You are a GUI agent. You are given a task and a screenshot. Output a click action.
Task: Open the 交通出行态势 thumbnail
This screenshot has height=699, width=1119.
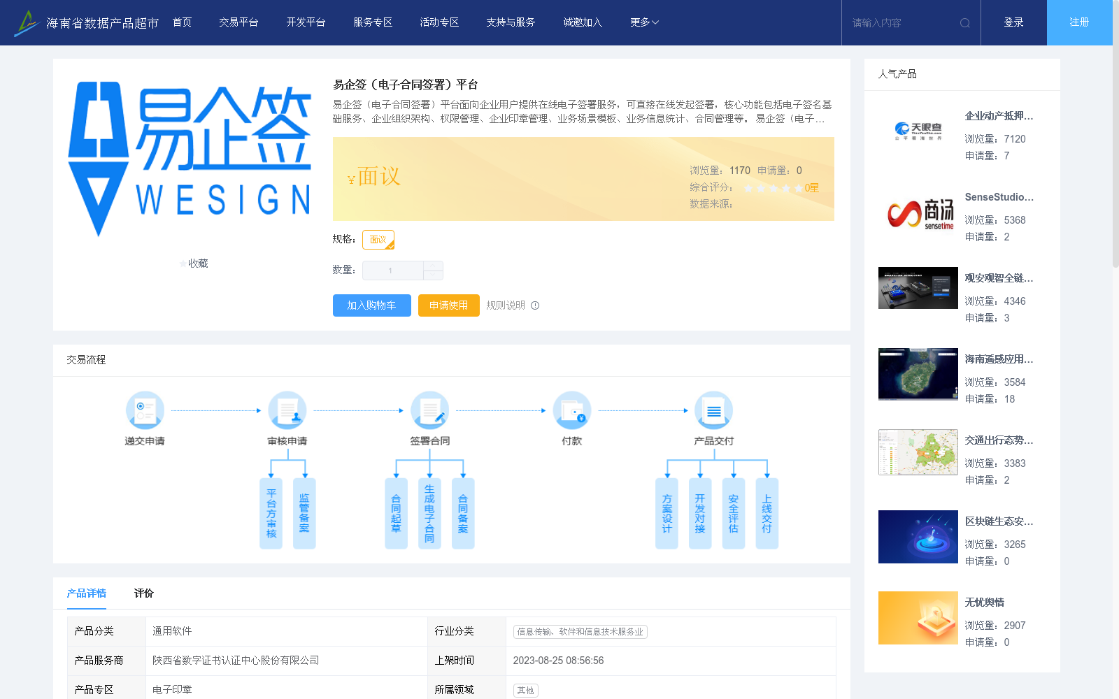tap(918, 452)
